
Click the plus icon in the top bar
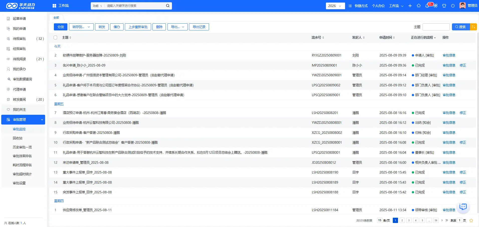point(410,6)
